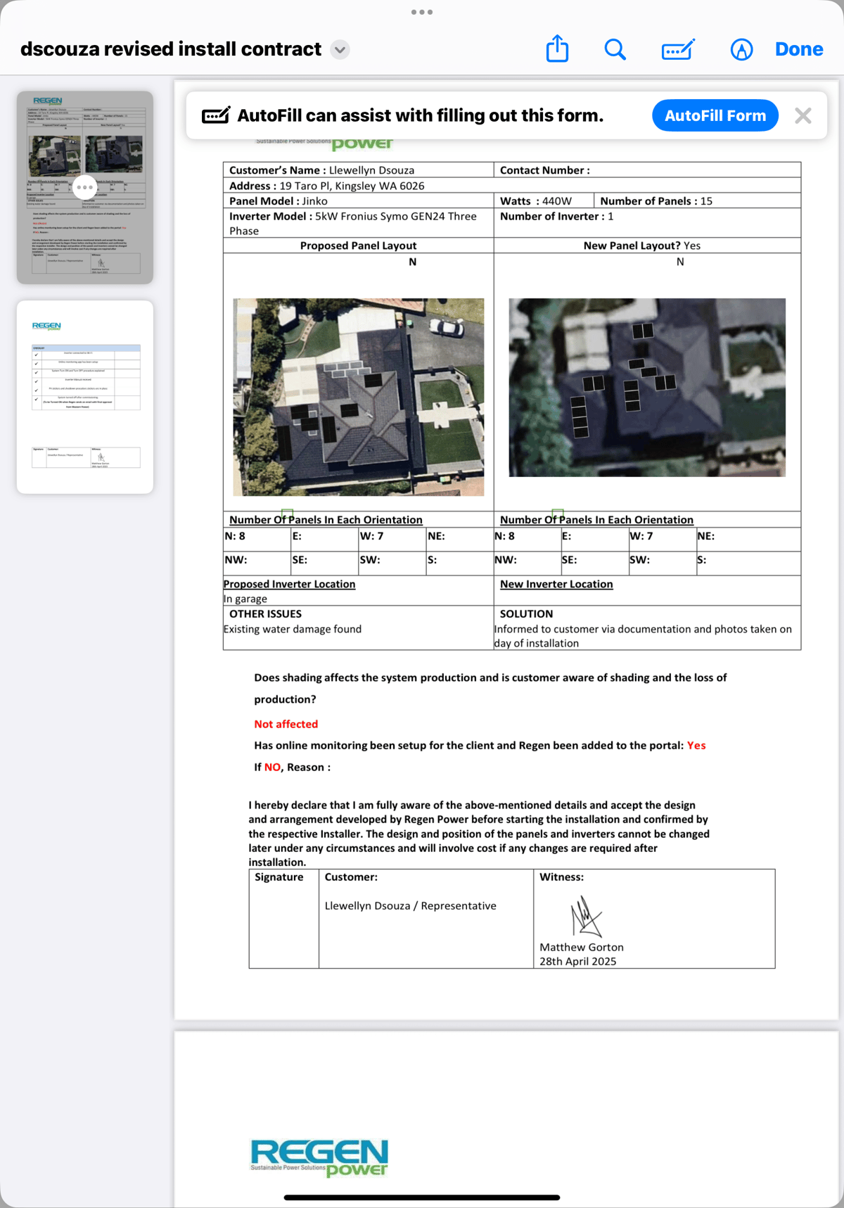Click the 'Number of Inverter : 1' cell
Image resolution: width=844 pixels, height=1208 pixels.
click(x=647, y=223)
